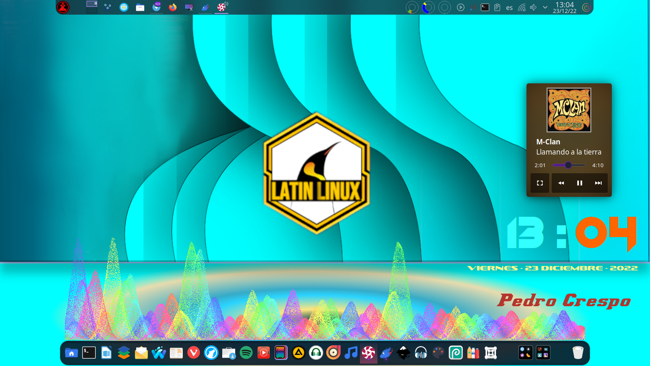Open the clipboard tray icon

point(497,7)
